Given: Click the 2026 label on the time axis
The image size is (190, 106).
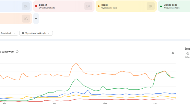Looking at the screenshot, I should [x=155, y=103].
